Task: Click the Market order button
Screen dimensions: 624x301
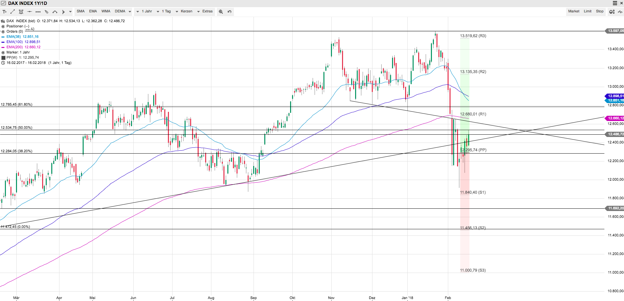Action: click(574, 11)
